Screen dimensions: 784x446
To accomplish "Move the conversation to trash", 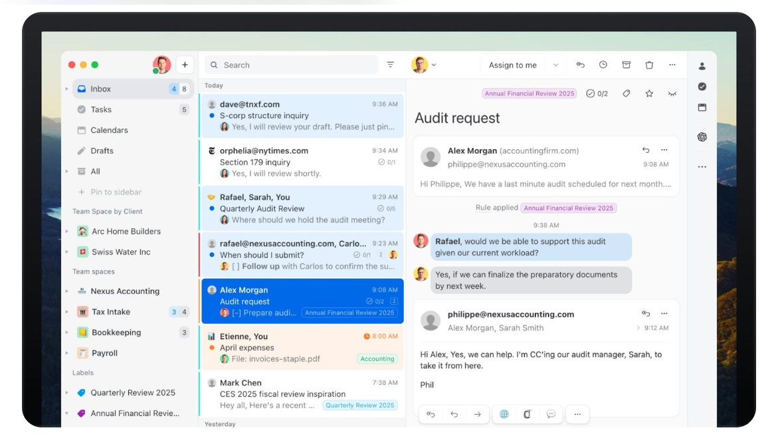I will pos(649,64).
